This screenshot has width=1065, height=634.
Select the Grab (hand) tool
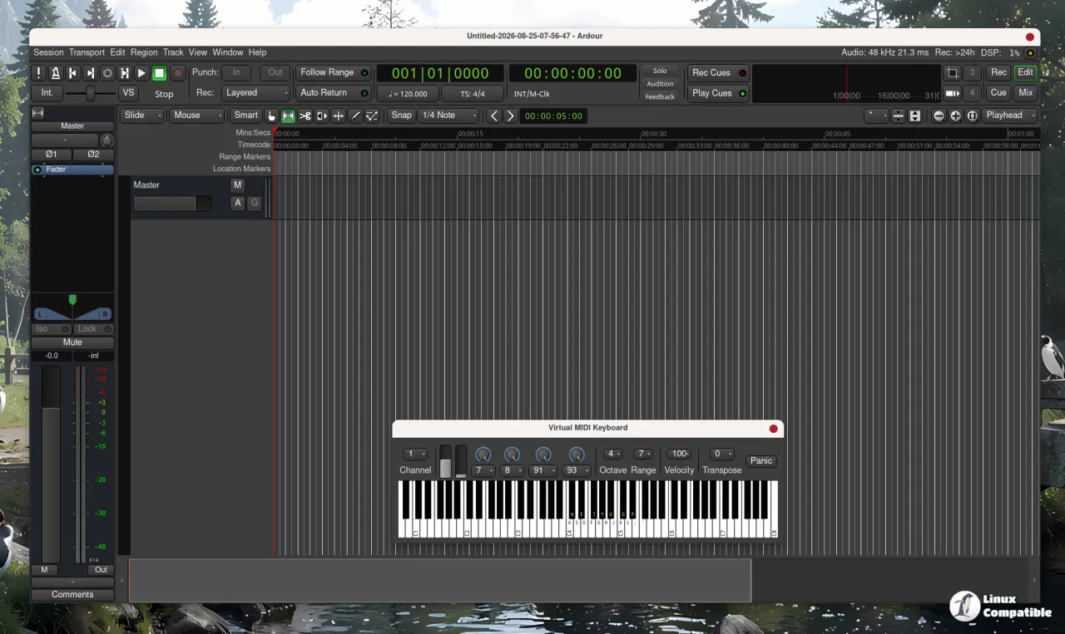(x=271, y=116)
